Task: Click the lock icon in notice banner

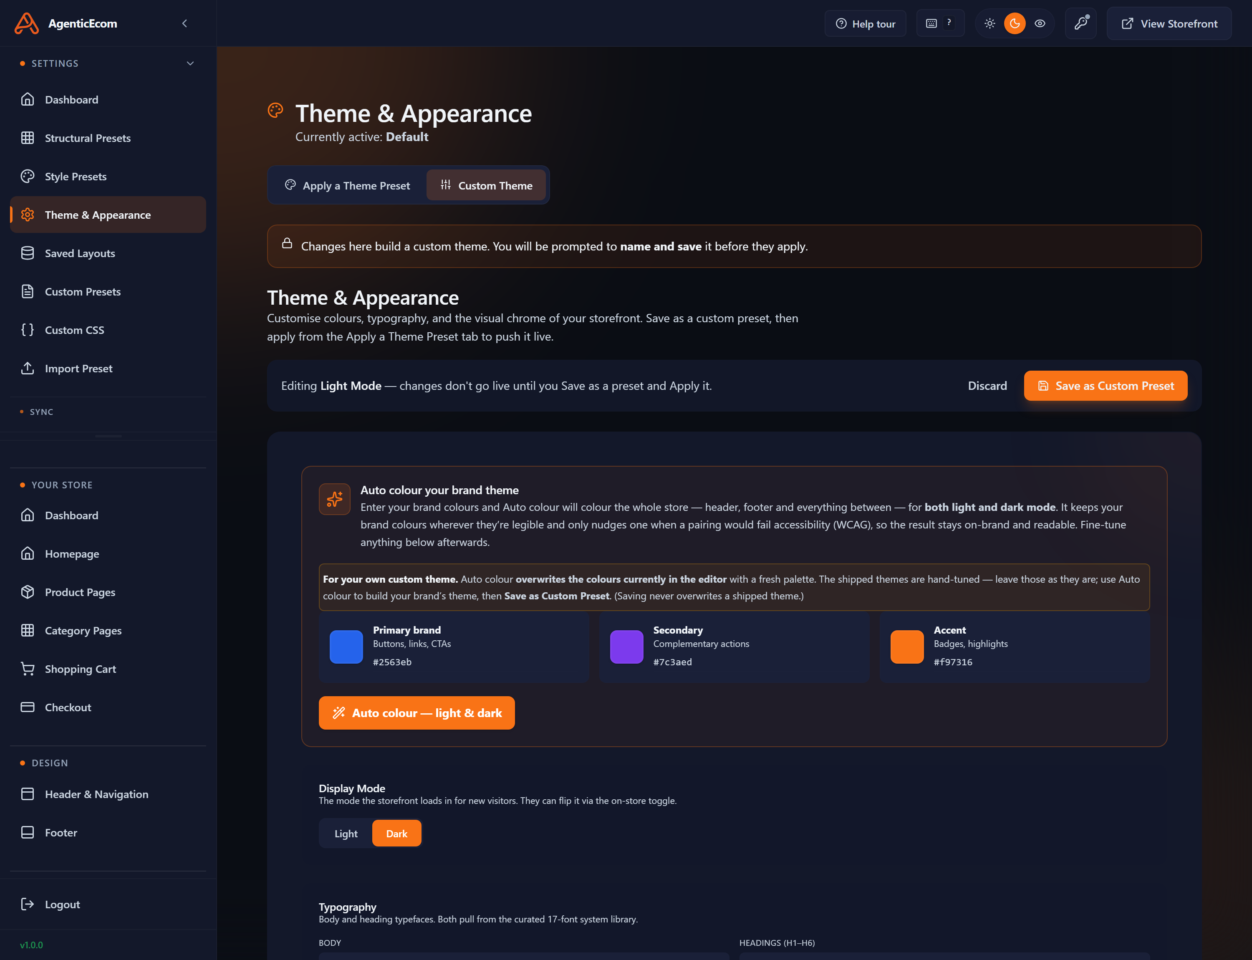Action: [x=287, y=243]
